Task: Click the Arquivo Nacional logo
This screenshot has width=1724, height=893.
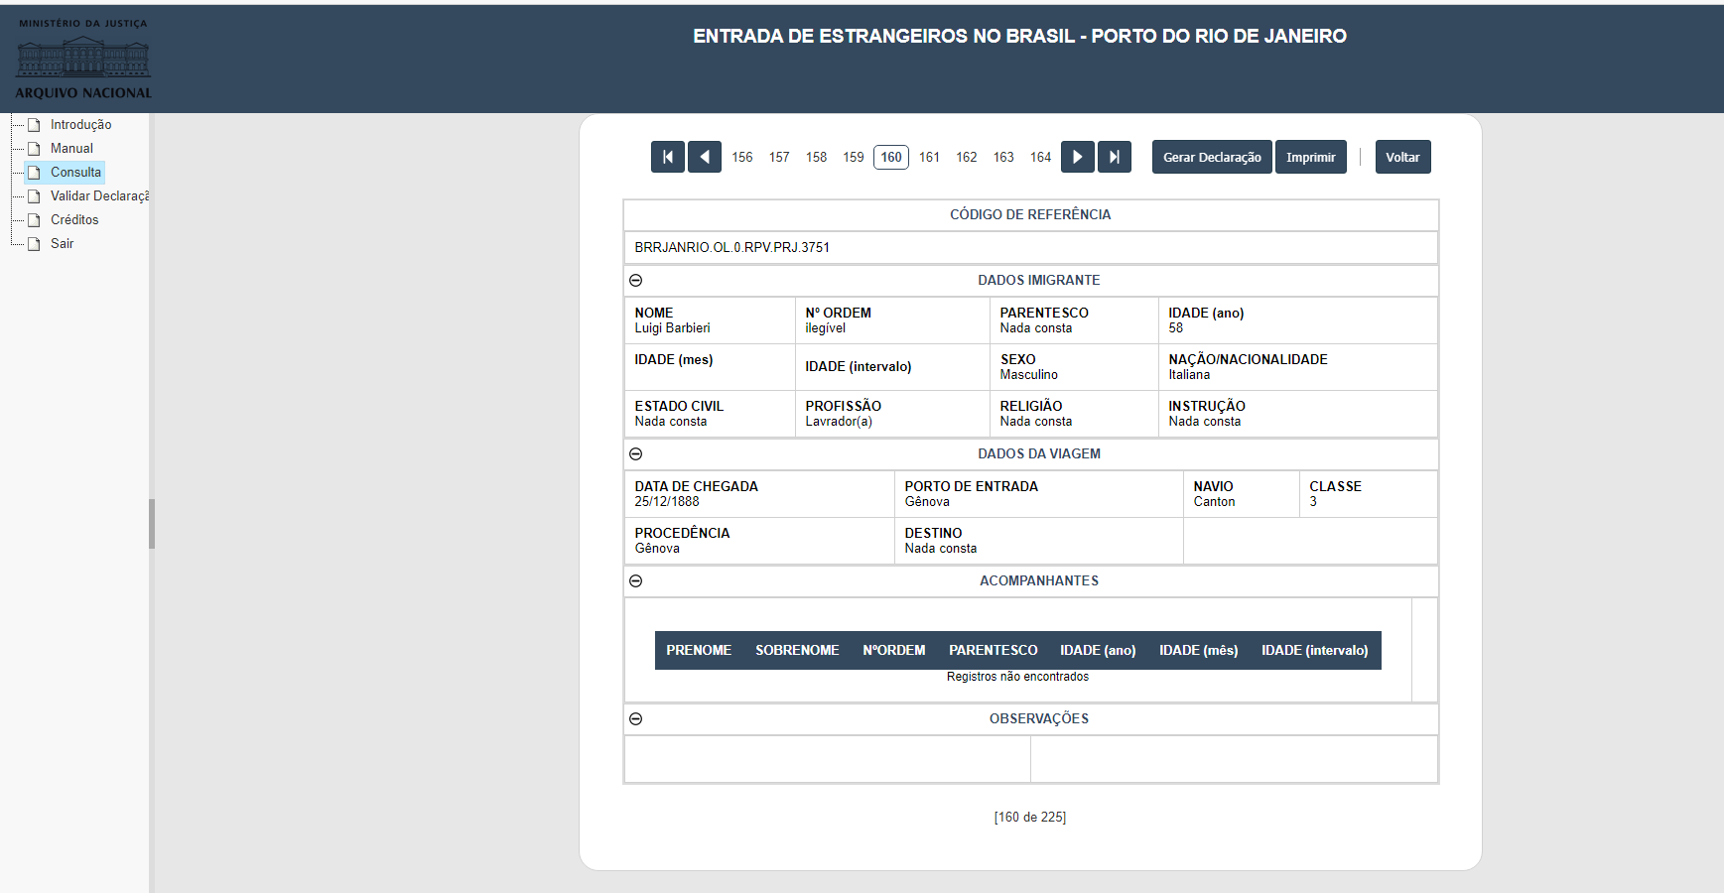Action: tap(83, 59)
